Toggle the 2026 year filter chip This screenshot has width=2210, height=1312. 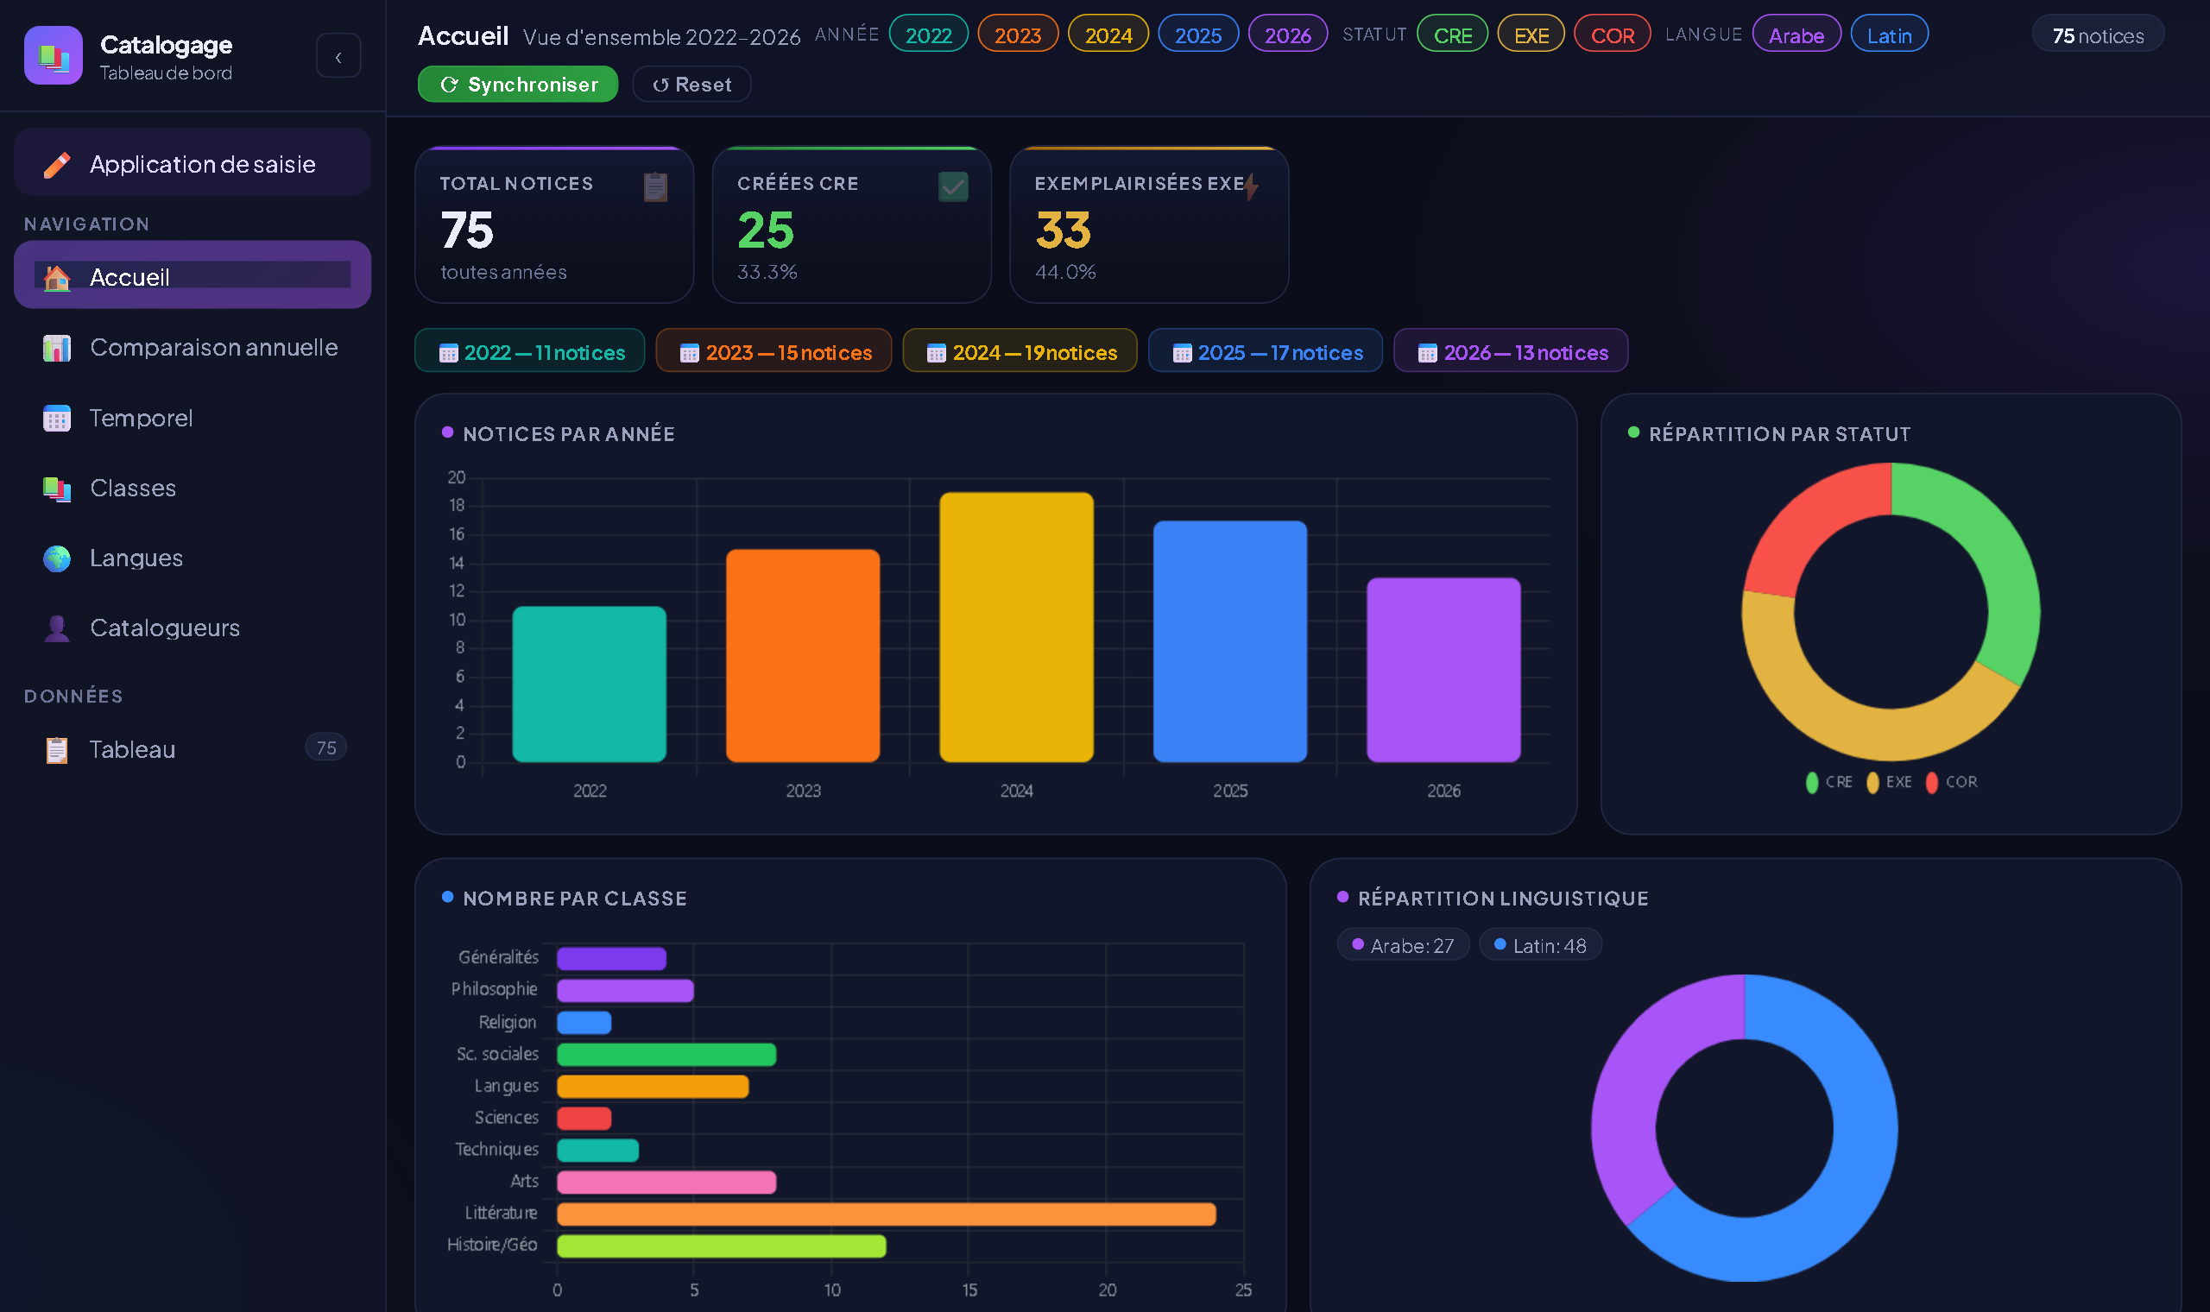[1288, 35]
